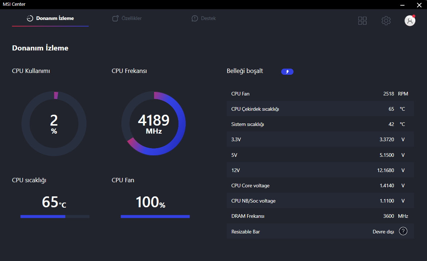
Task: Click the Resizable Bar help question mark
Action: (x=403, y=231)
